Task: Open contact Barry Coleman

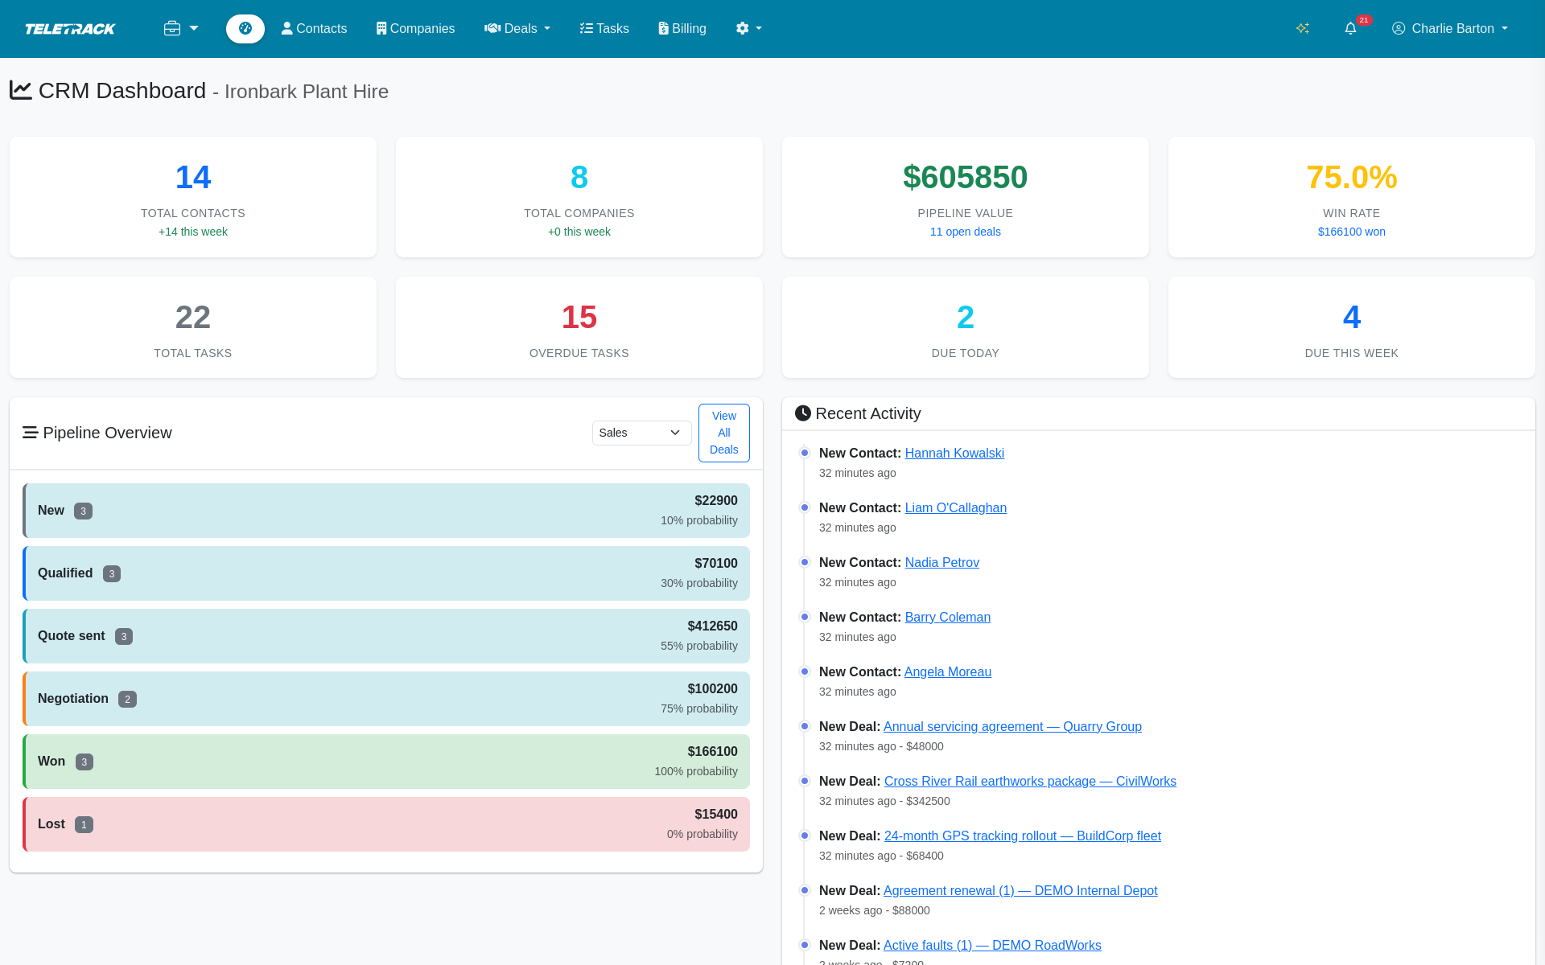Action: click(x=948, y=617)
